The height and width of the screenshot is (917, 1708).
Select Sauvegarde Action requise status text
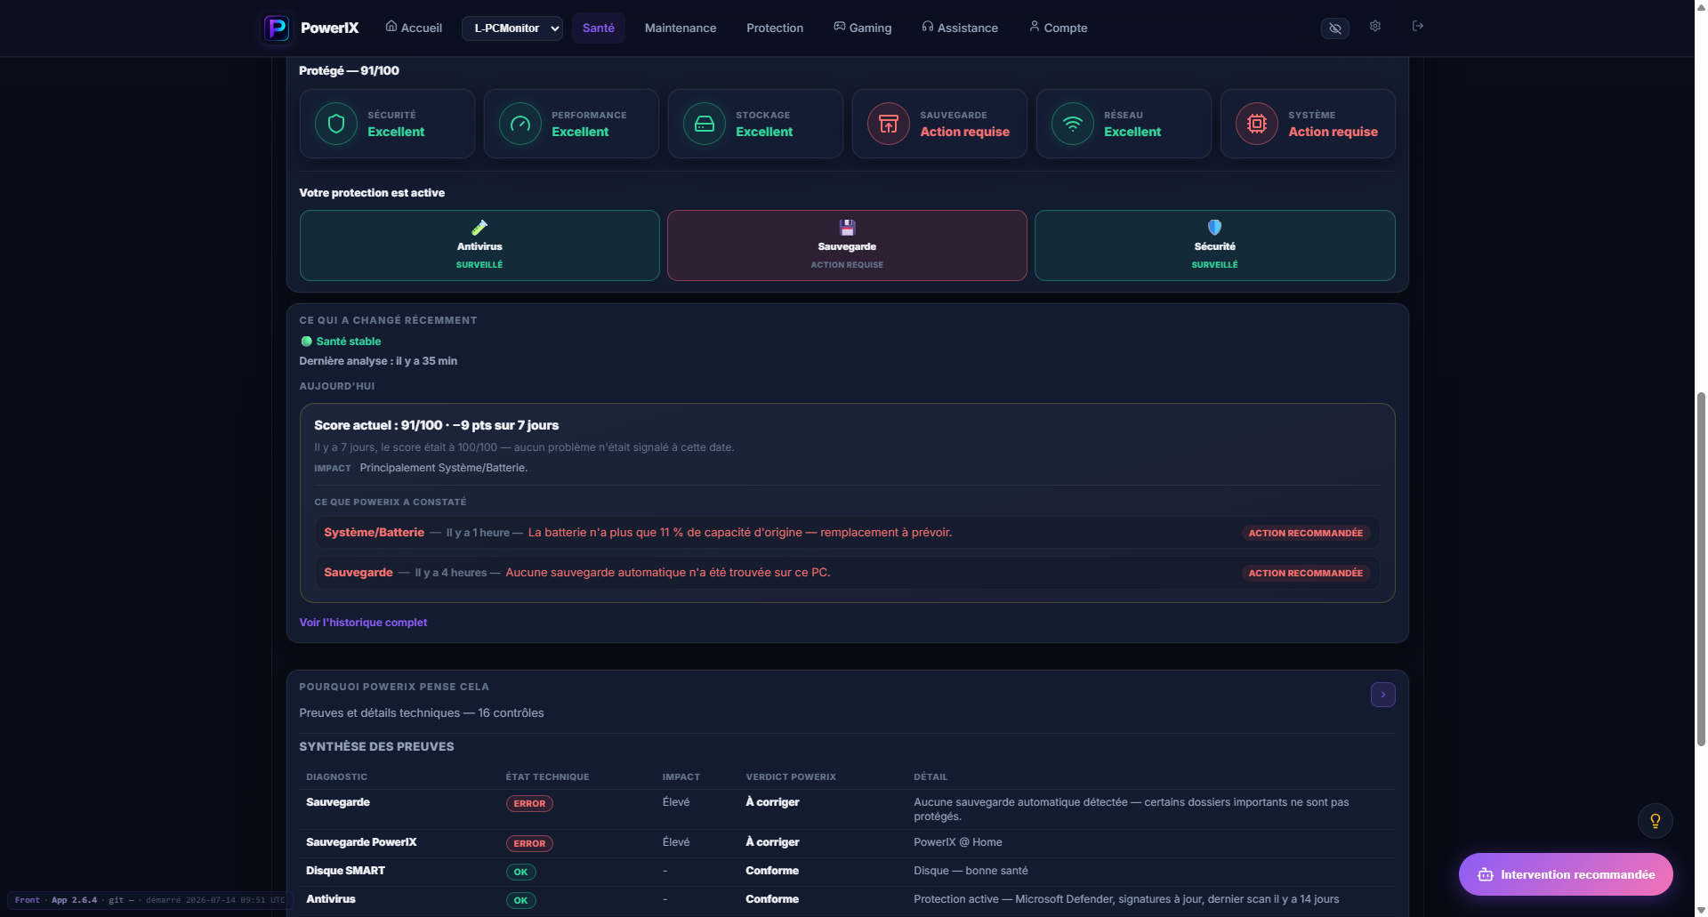(x=964, y=132)
